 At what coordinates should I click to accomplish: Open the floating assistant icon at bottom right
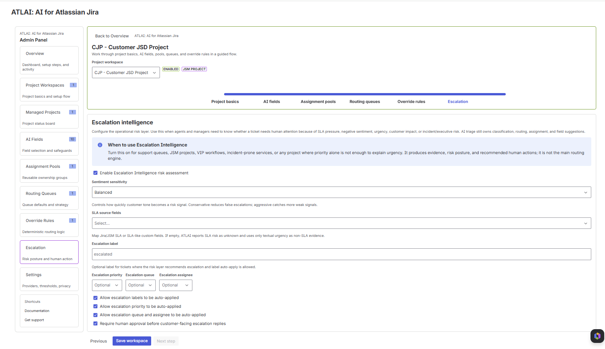(x=597, y=336)
